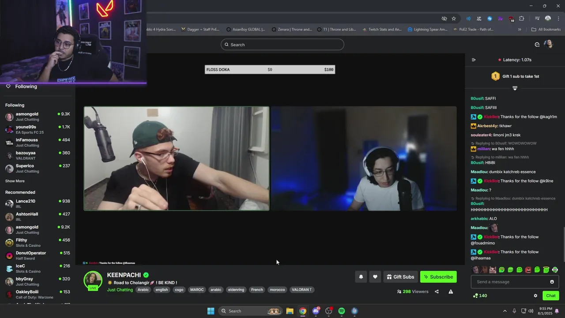Expand the leaderboard dropdown handle in chat
Image resolution: width=565 pixels, height=318 pixels.
515,88
